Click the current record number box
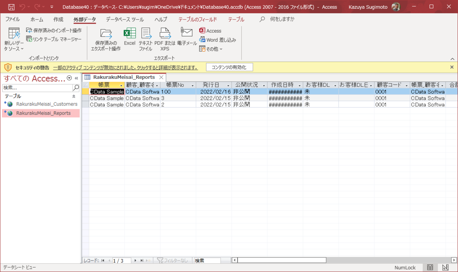The width and height of the screenshot is (458, 272). coord(121,261)
